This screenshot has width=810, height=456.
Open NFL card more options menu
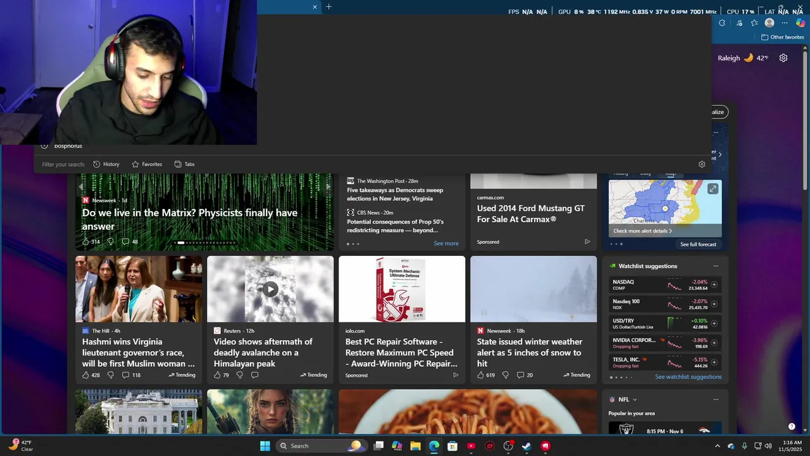tap(716, 400)
